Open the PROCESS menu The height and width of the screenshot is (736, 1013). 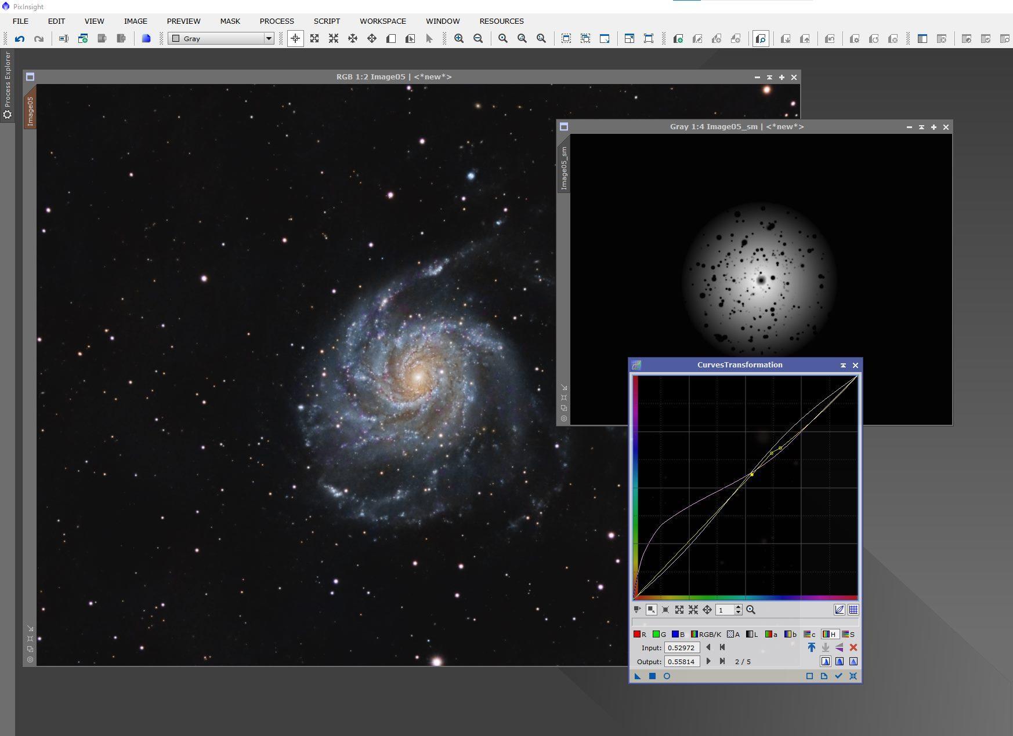(x=277, y=21)
